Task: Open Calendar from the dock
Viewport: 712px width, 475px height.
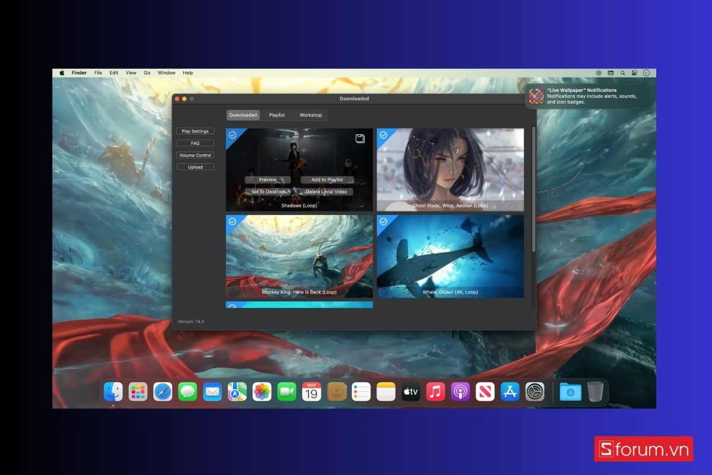Action: pyautogui.click(x=311, y=392)
